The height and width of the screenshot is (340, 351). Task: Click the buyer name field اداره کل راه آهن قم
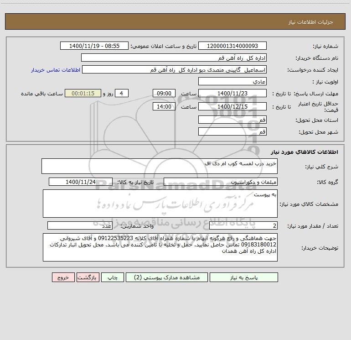[174, 58]
